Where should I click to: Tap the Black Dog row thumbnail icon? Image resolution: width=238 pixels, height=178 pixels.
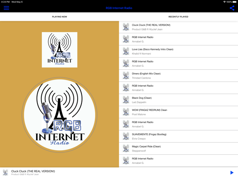click(x=126, y=100)
